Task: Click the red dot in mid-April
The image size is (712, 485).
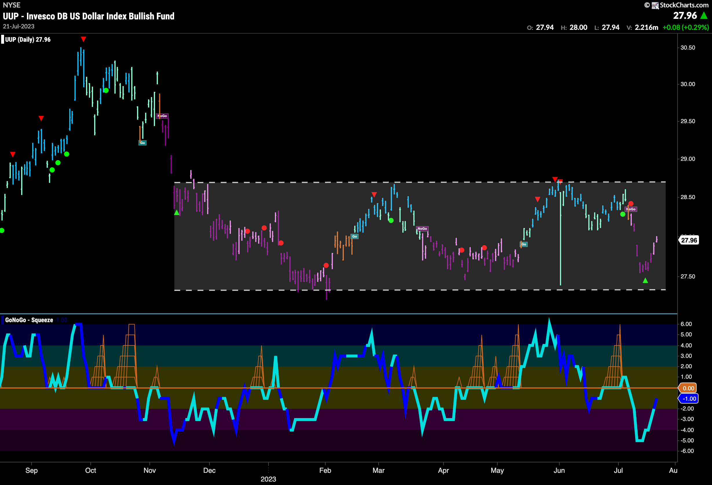Action: [462, 250]
